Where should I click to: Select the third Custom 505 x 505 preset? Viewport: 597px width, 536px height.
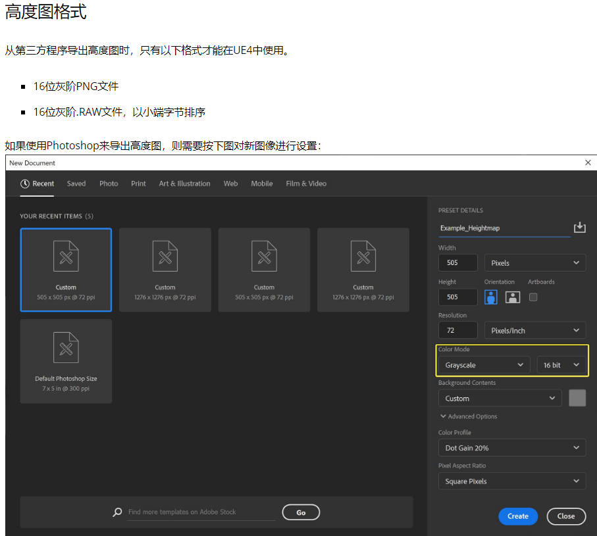[264, 270]
